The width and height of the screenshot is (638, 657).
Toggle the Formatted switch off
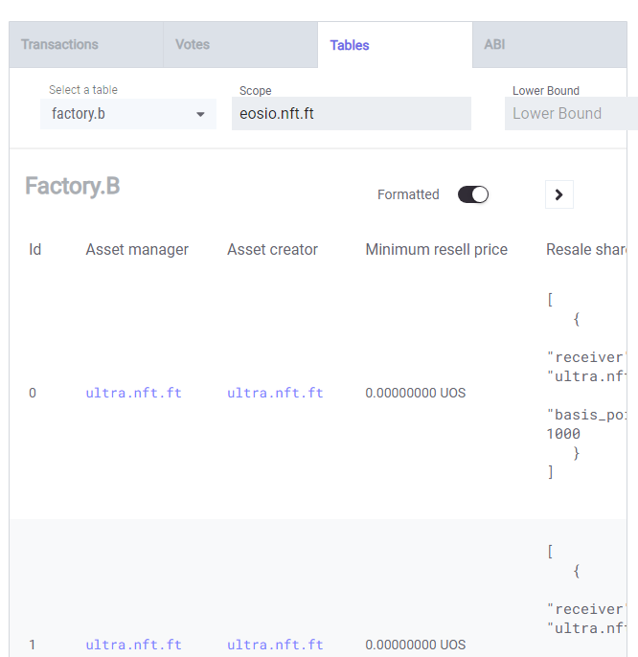coord(473,194)
